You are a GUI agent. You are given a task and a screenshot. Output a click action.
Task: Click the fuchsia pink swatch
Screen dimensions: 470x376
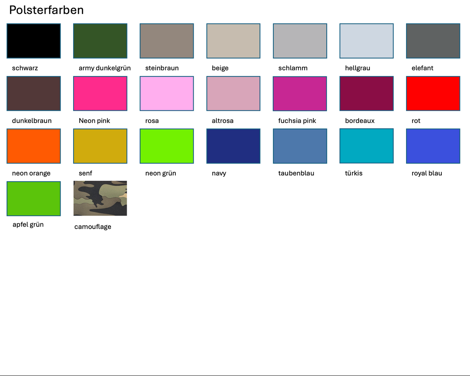click(300, 94)
